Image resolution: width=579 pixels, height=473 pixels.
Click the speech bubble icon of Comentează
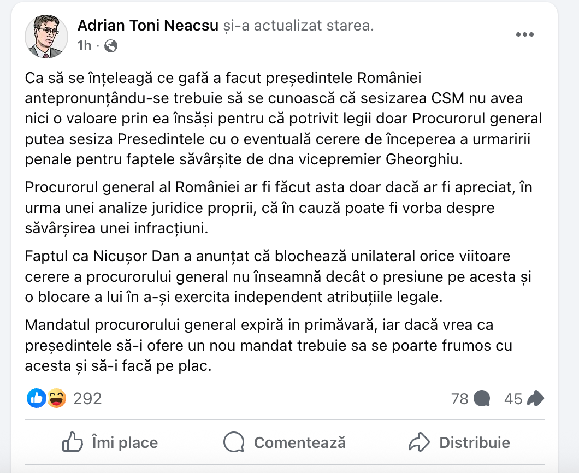[x=234, y=442]
